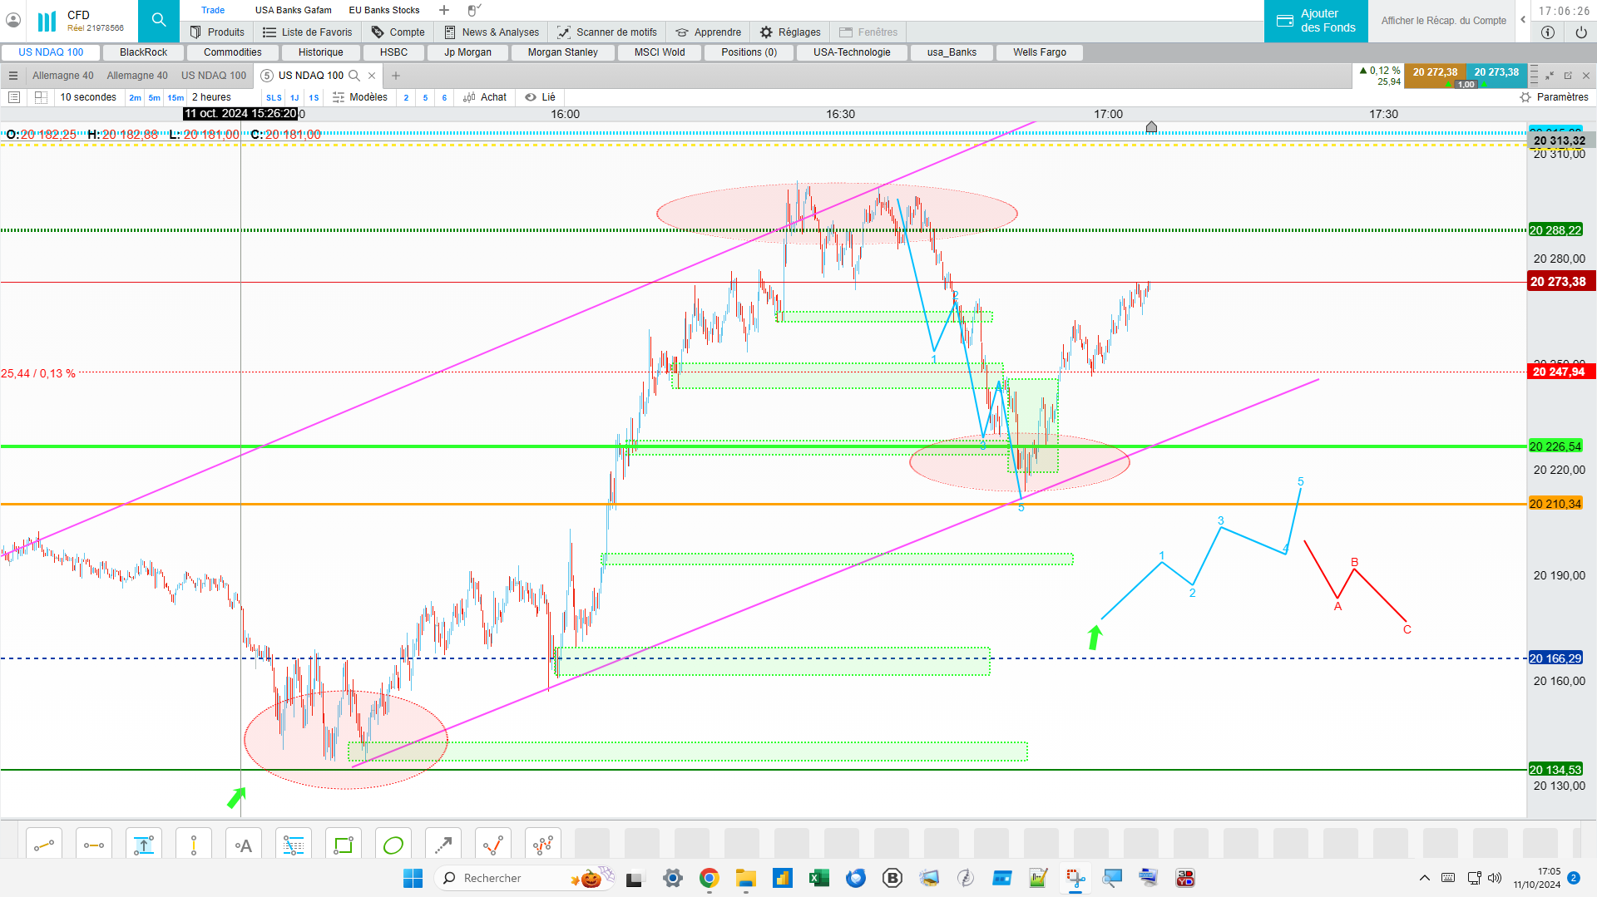The height and width of the screenshot is (897, 1597).
Task: Select the trend line drawing tool
Action: [44, 845]
